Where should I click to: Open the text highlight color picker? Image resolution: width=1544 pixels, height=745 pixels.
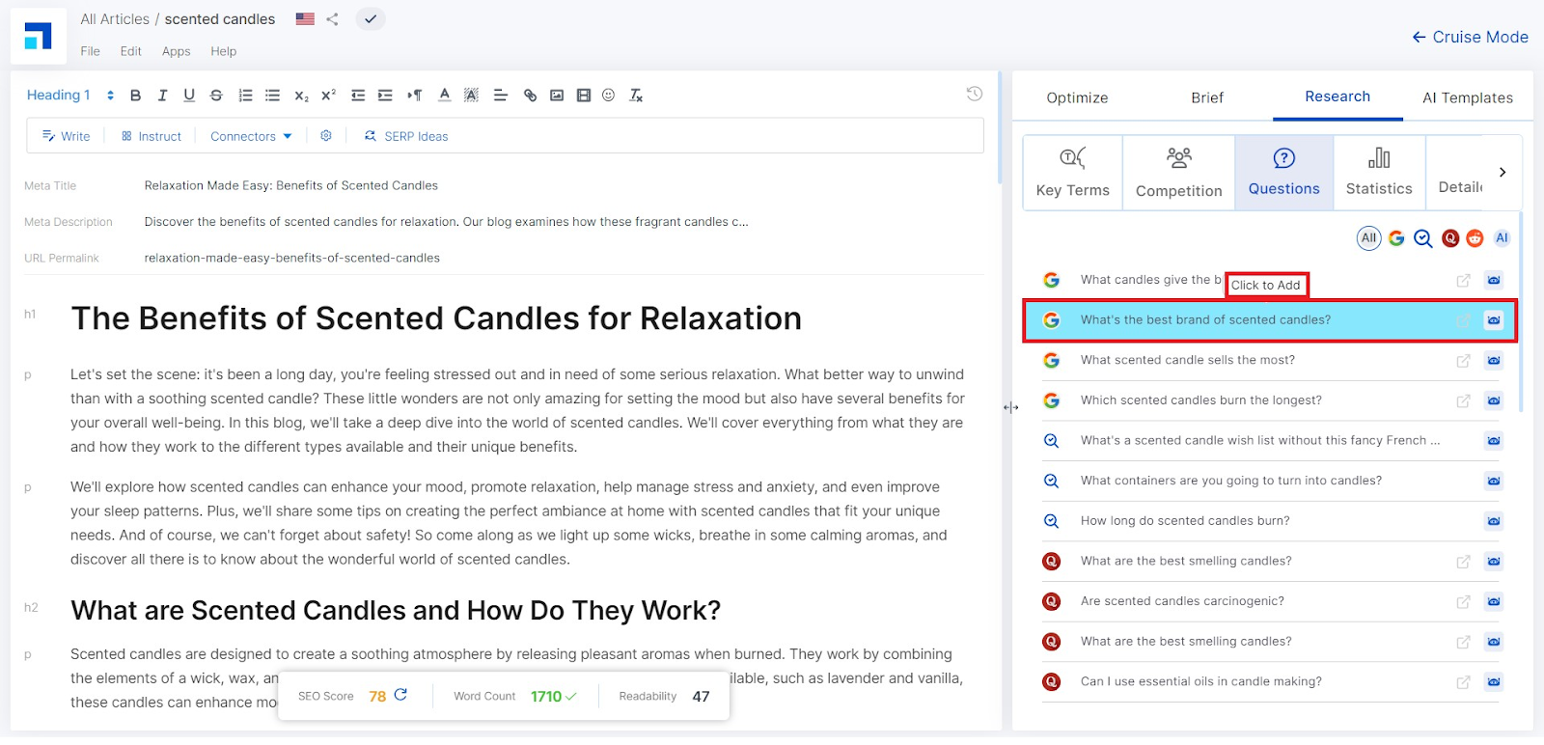click(471, 96)
